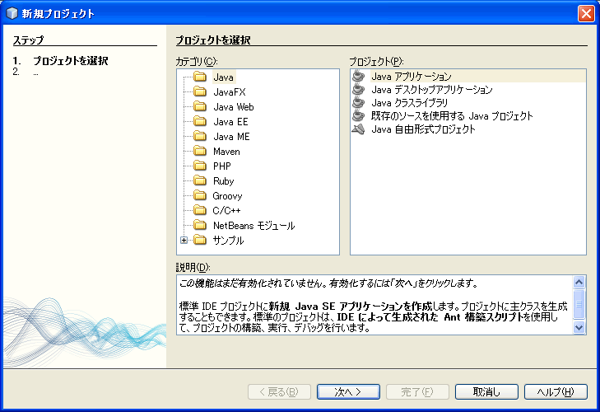Screen dimensions: 600x412
Task: Click the Java EE folder icon
Action: (x=200, y=121)
